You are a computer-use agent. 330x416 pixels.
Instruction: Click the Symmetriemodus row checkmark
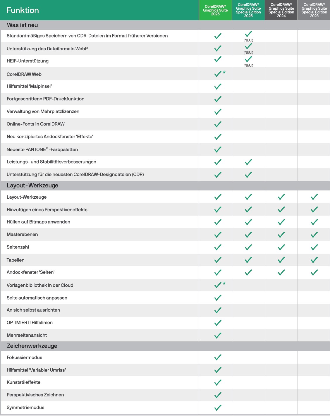pos(218,408)
